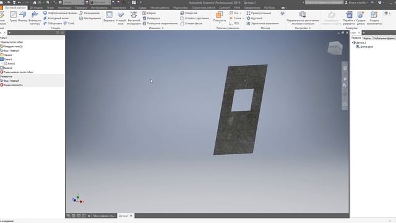This screenshot has width=396, height=223.
Task: Open Параметры по умолчанию листового металла
Action: (303, 18)
